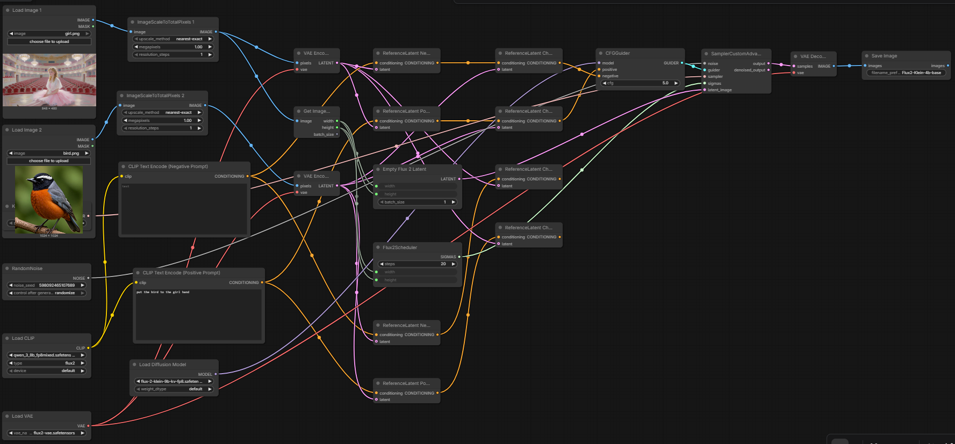This screenshot has height=444, width=955.
Task: Collapse the Load Image 2 node dot
Action: [x=7, y=130]
